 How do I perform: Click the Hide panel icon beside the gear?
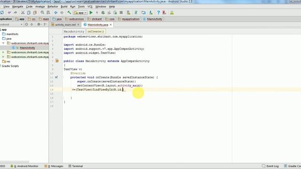click(45, 24)
